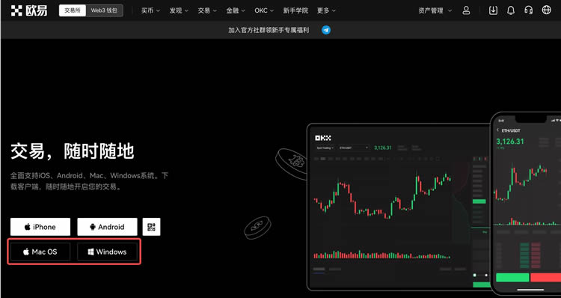Open the 资产管理 dropdown
This screenshot has width=561, height=298.
(x=435, y=10)
